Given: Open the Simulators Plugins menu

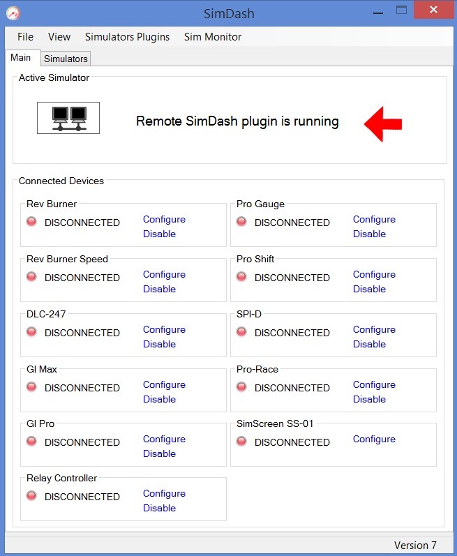Looking at the screenshot, I should tap(127, 37).
